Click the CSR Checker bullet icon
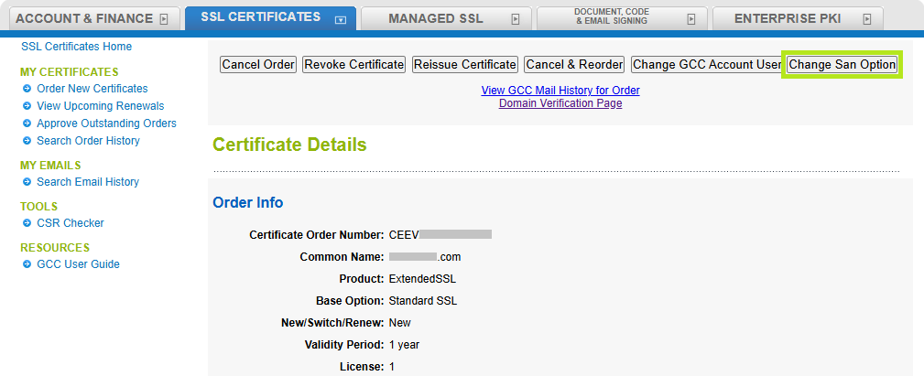 coord(27,223)
